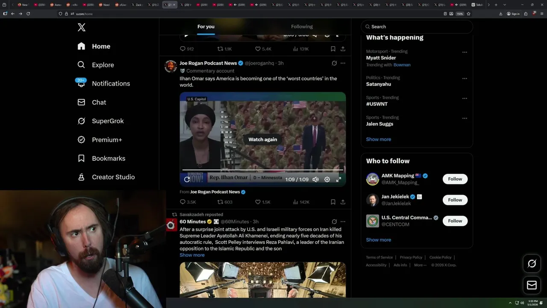Expand the More footer menu
This screenshot has height=308, width=547.
(420, 265)
